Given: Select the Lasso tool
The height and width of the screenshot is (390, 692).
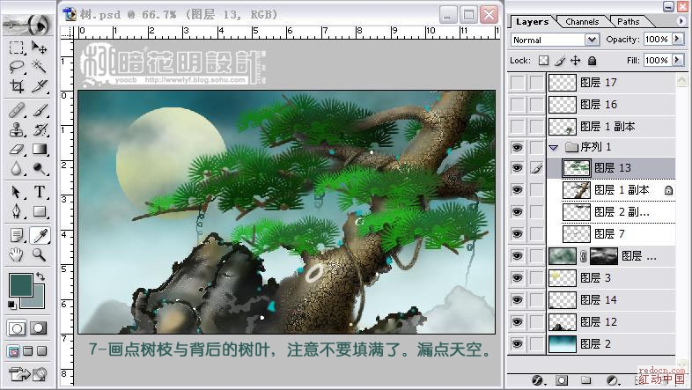Looking at the screenshot, I should [x=17, y=66].
